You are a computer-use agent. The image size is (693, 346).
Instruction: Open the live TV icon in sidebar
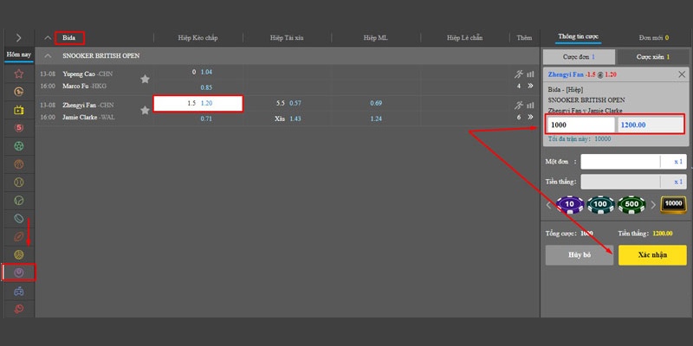18,110
